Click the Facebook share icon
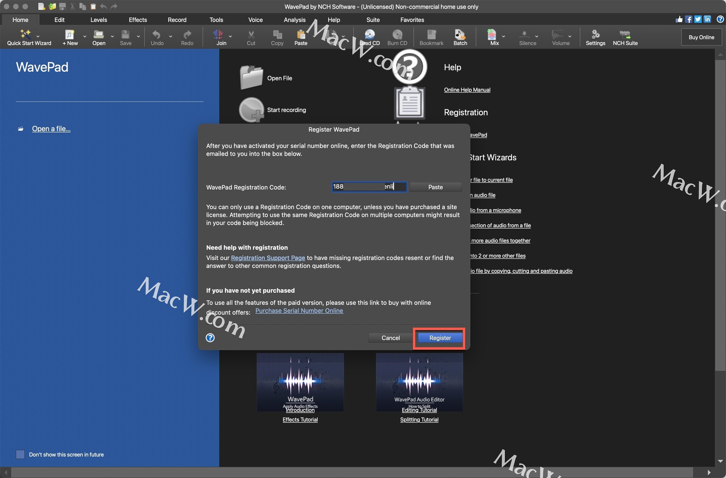The width and height of the screenshot is (726, 478). click(689, 19)
